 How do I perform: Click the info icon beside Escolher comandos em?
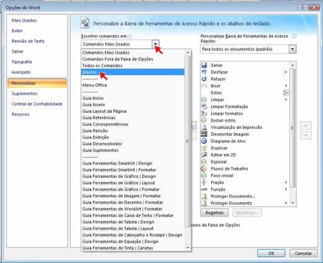click(130, 37)
